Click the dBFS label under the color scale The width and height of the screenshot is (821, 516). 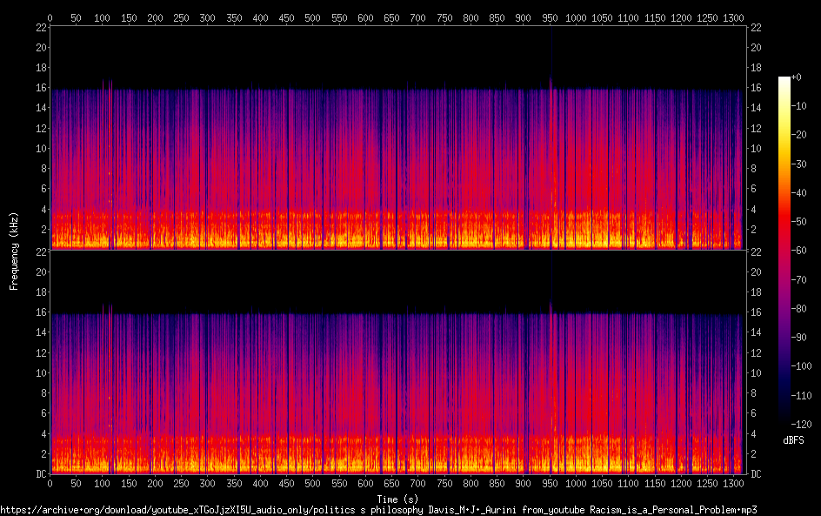(792, 440)
